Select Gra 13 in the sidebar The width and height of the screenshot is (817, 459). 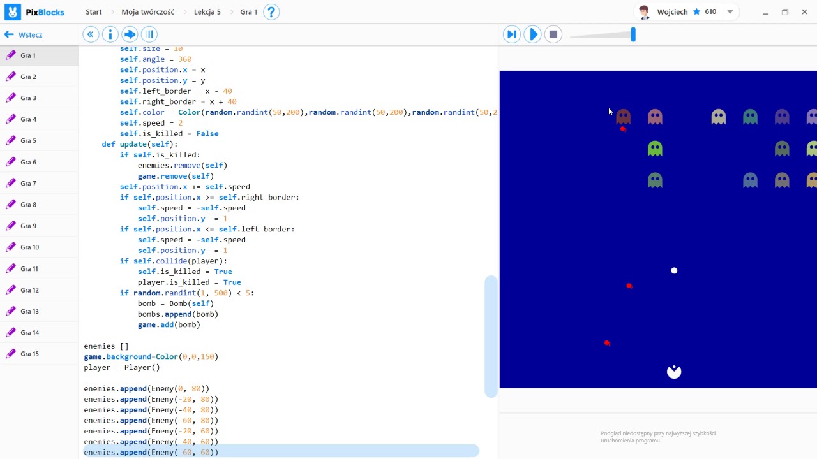tap(39, 311)
